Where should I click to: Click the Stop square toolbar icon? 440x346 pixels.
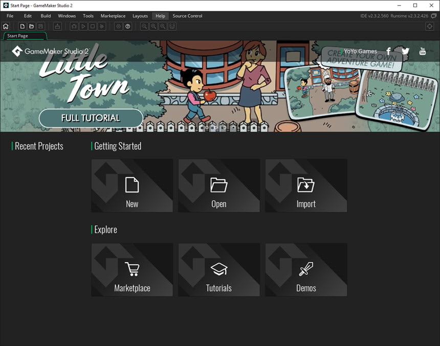coord(93,27)
